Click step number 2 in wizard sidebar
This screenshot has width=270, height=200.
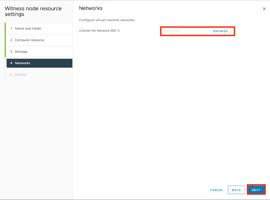click(11, 40)
